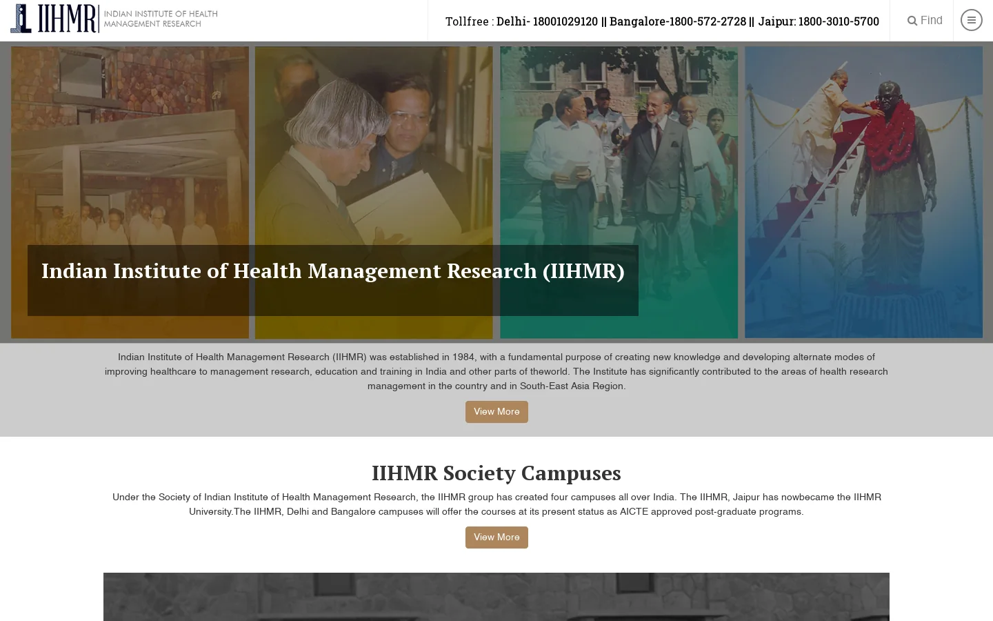Select the blue-tinted statue garlanding photo
Image resolution: width=993 pixels, height=621 pixels.
(x=863, y=193)
